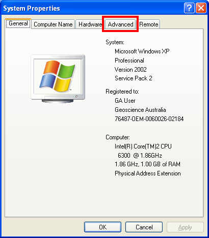Click the Physical Address Extension label
This screenshot has height=238, width=209.
tap(148, 173)
